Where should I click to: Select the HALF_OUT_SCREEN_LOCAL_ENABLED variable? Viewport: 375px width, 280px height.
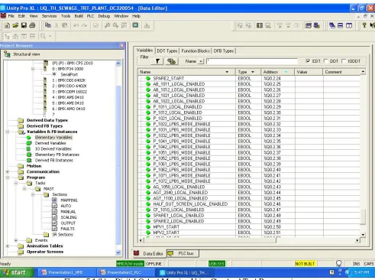click(x=190, y=204)
